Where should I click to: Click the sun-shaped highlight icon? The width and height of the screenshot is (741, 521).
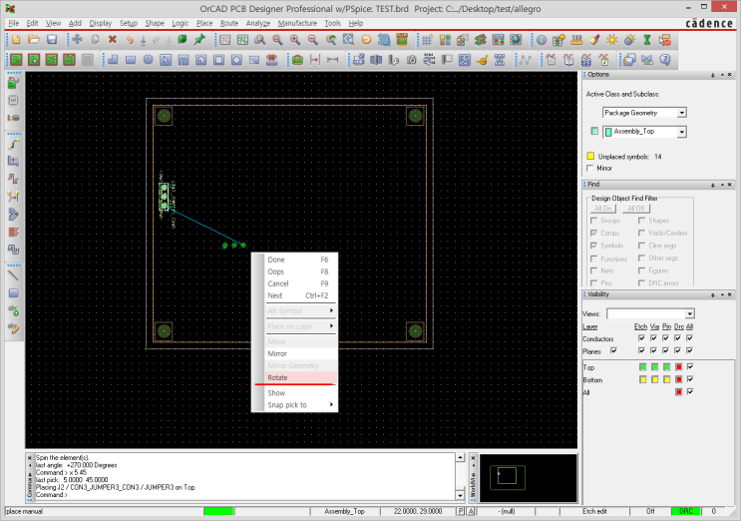click(x=612, y=40)
